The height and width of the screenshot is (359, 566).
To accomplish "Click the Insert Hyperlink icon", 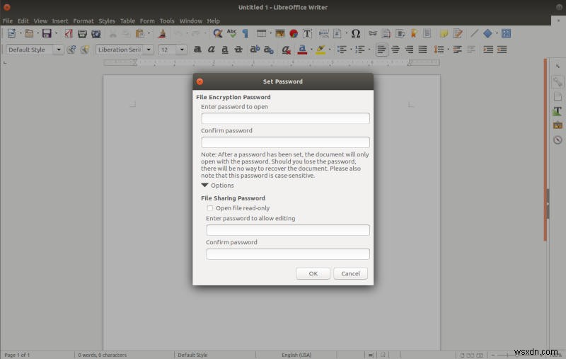I will [373, 33].
